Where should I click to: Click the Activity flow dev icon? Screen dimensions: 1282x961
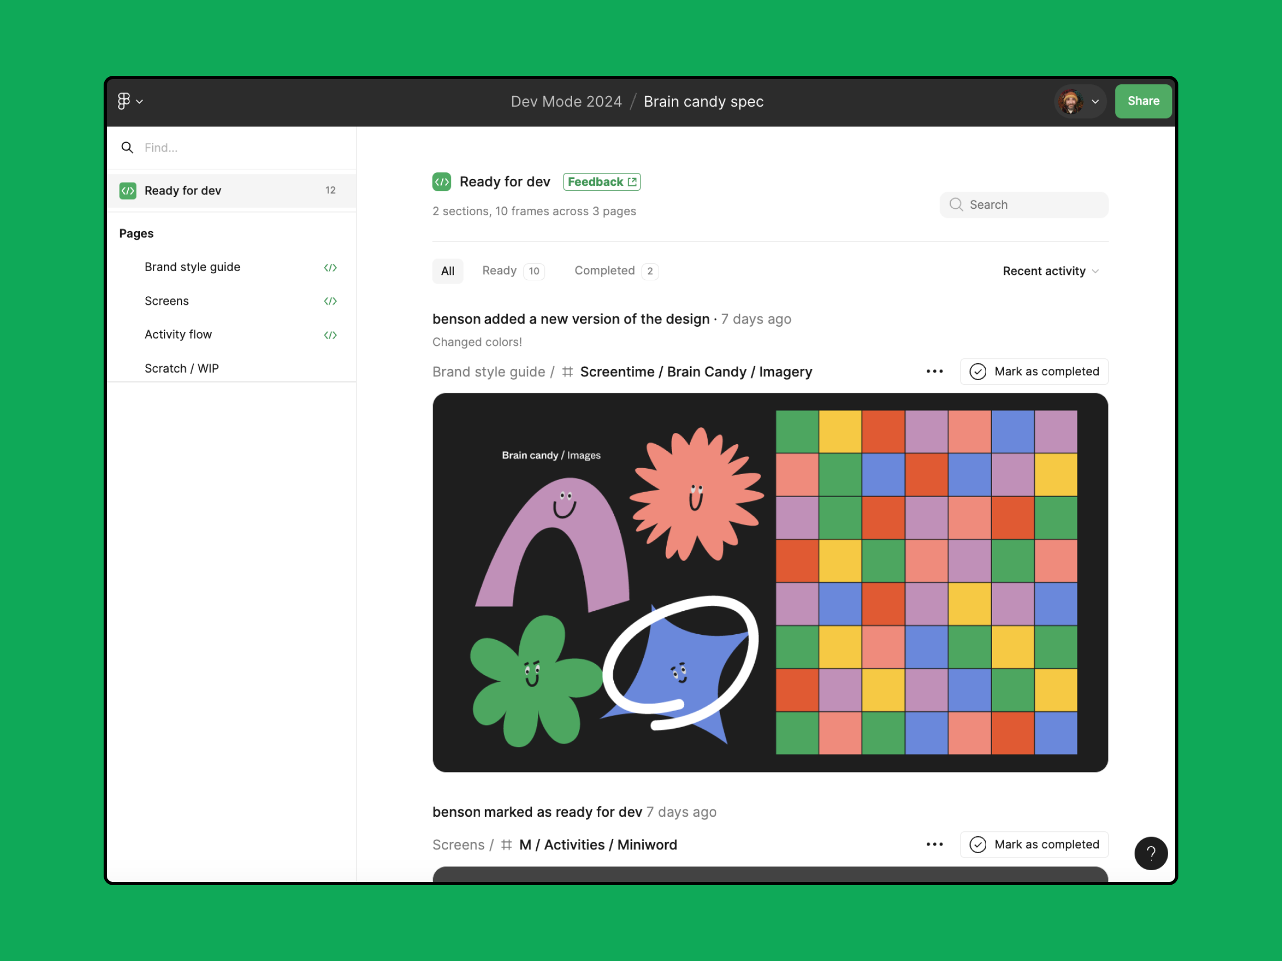[331, 334]
